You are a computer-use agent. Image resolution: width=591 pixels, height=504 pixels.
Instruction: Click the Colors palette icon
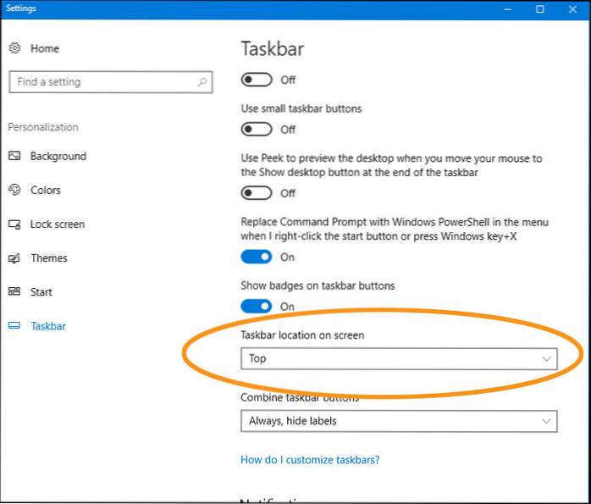coord(14,191)
